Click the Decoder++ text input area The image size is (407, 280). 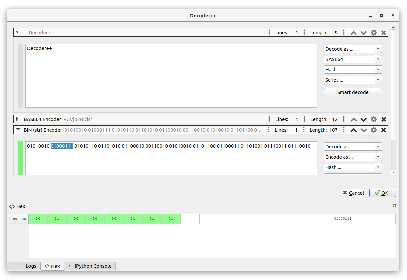click(x=171, y=76)
